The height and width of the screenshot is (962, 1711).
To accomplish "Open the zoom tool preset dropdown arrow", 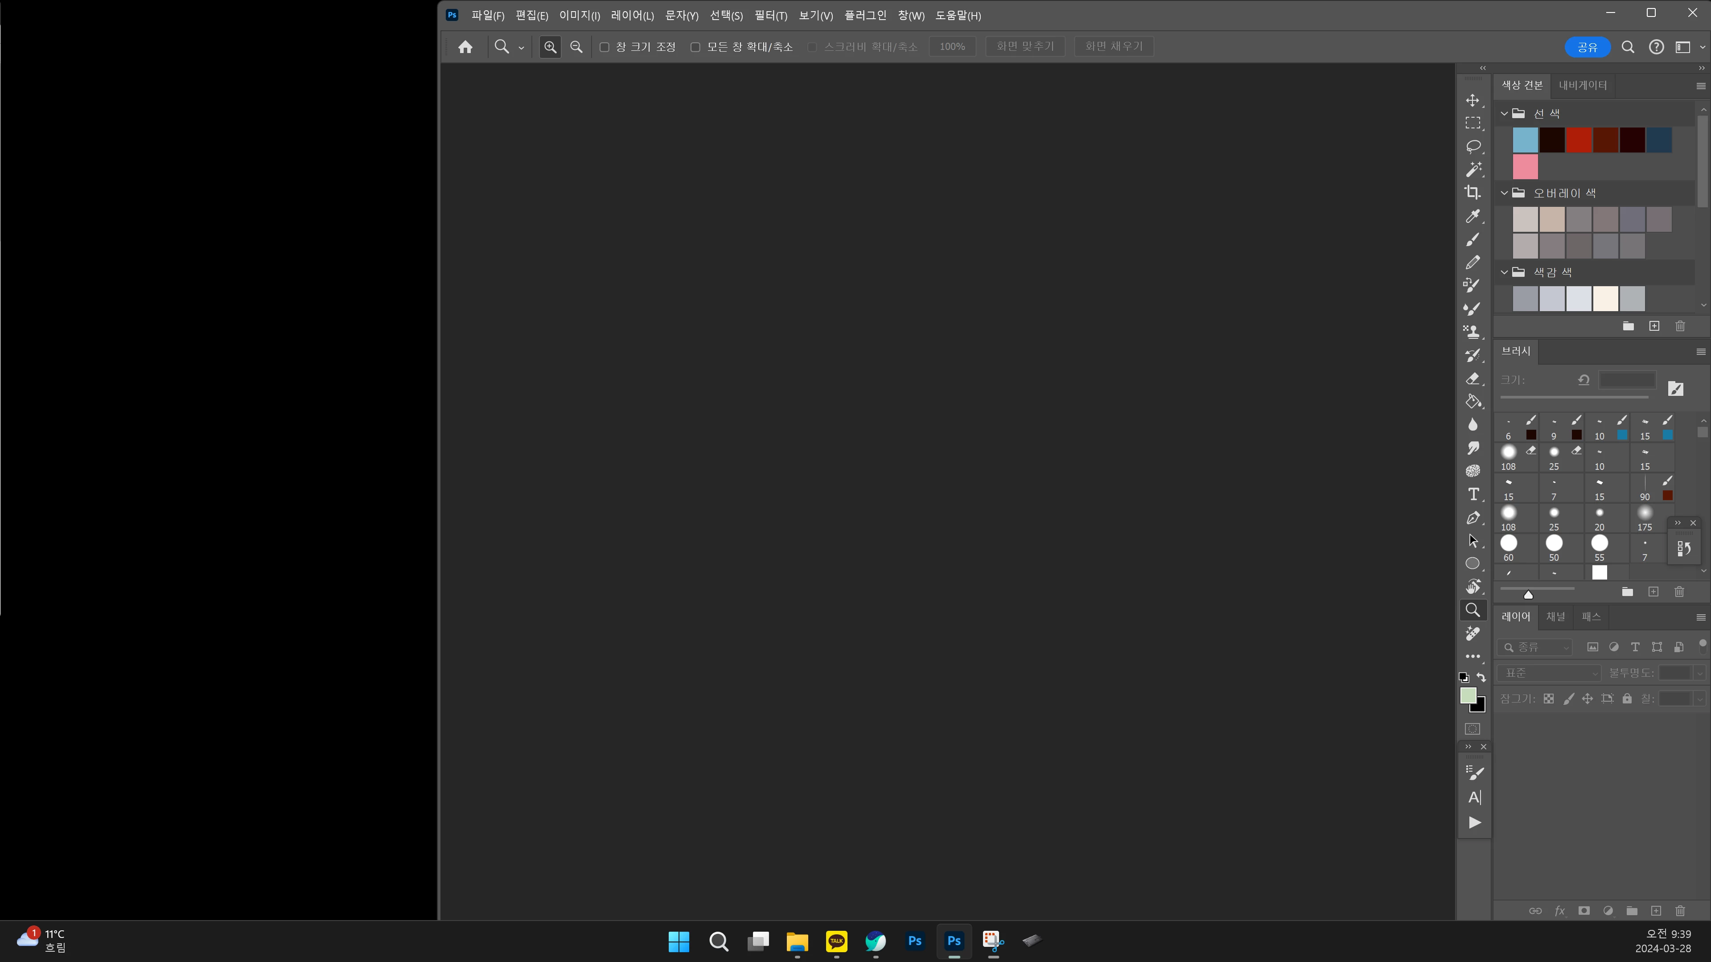I will (x=522, y=48).
